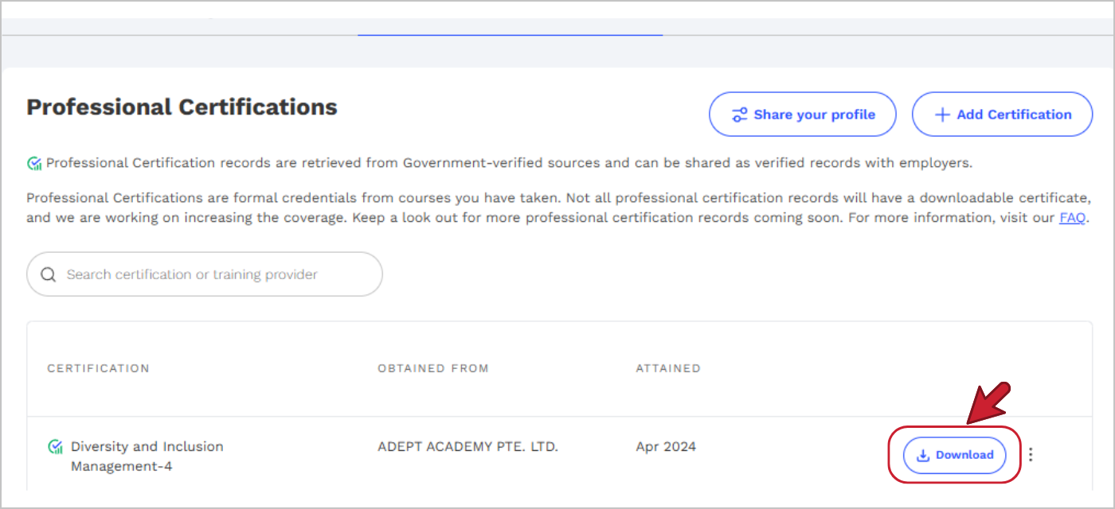Image resolution: width=1115 pixels, height=509 pixels.
Task: Click the Apr 2024 attained date
Action: pos(666,446)
